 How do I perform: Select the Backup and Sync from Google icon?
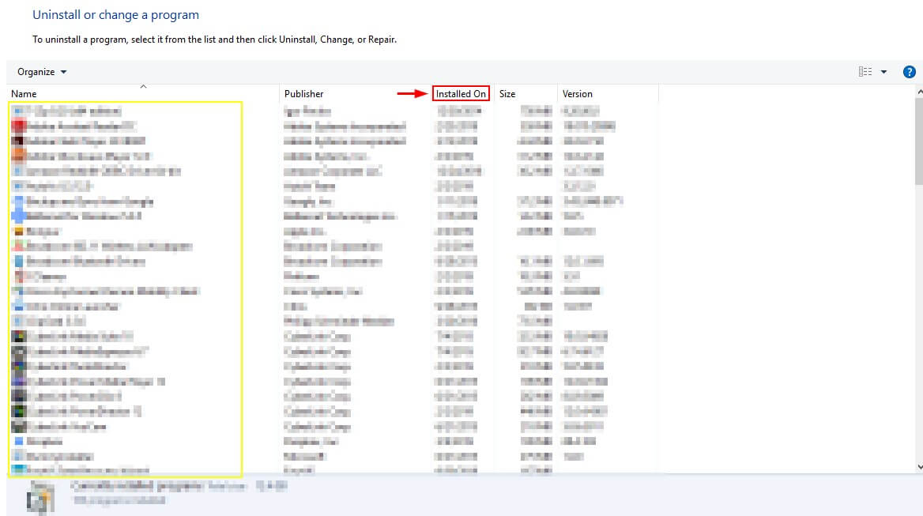click(19, 202)
